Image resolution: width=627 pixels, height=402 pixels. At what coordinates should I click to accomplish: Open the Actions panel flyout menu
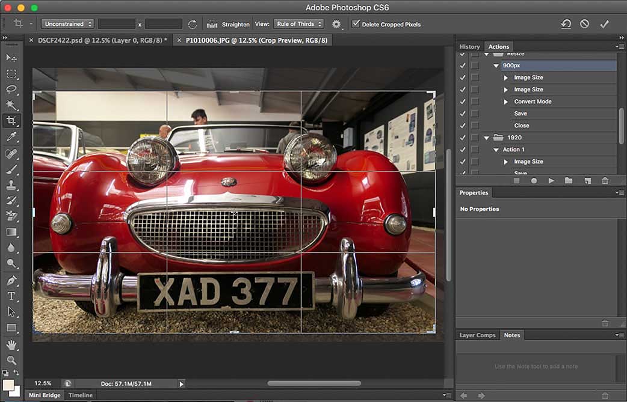(x=619, y=47)
